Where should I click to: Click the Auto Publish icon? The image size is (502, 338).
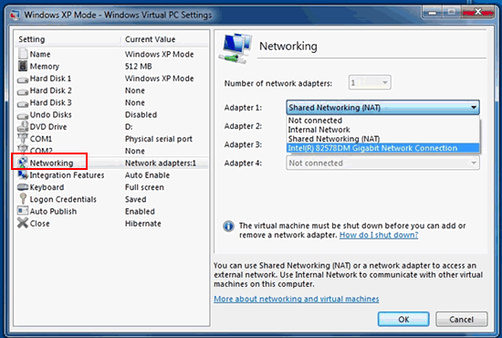click(23, 211)
